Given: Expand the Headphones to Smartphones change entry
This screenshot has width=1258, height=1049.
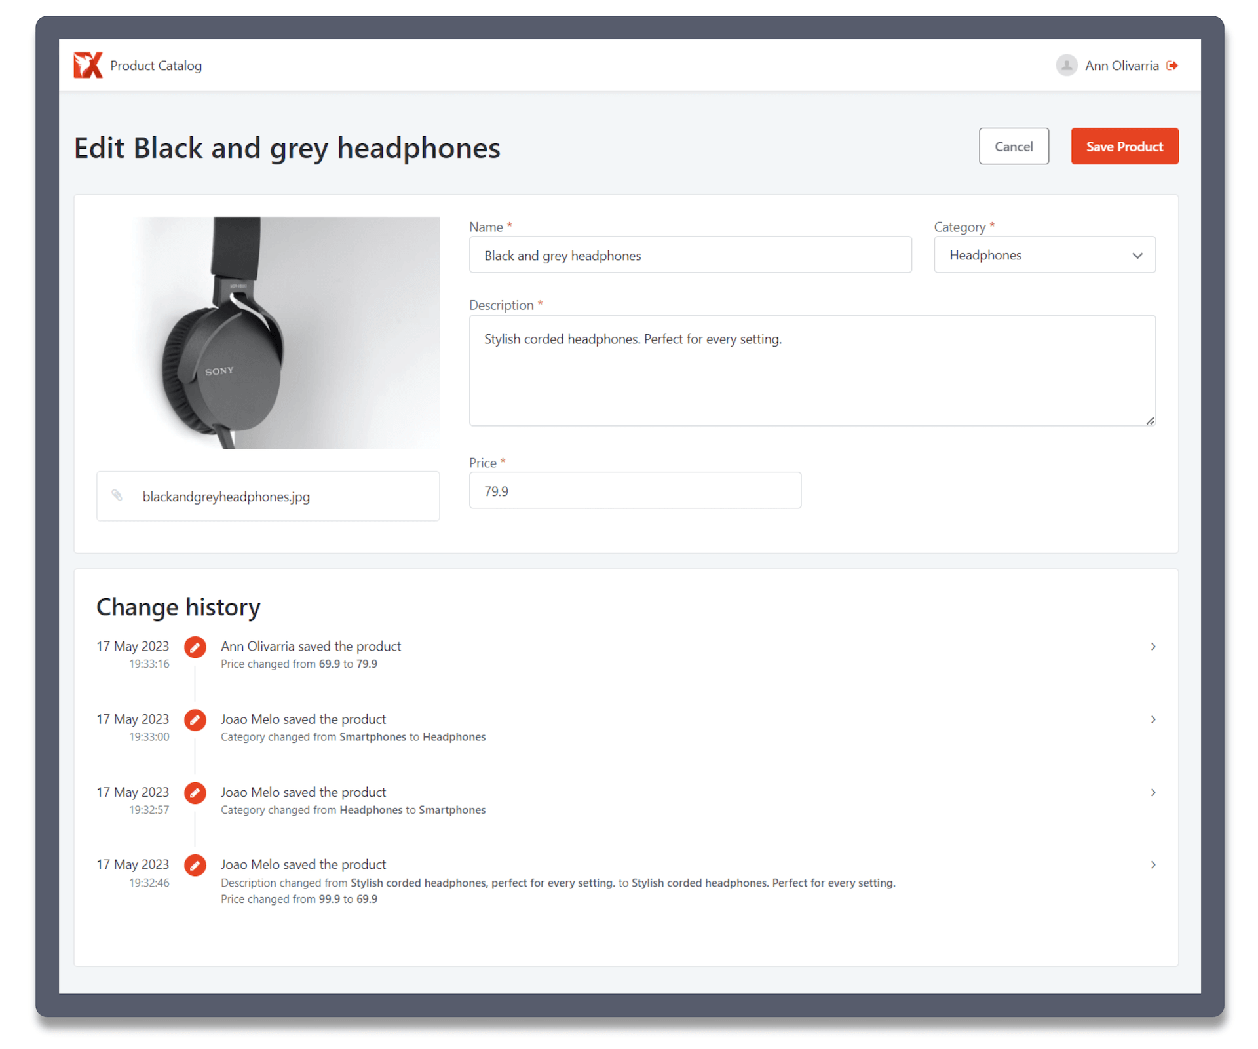Looking at the screenshot, I should pos(1153,792).
